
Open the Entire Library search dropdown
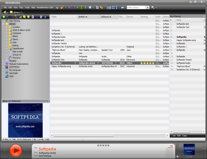click(x=148, y=8)
